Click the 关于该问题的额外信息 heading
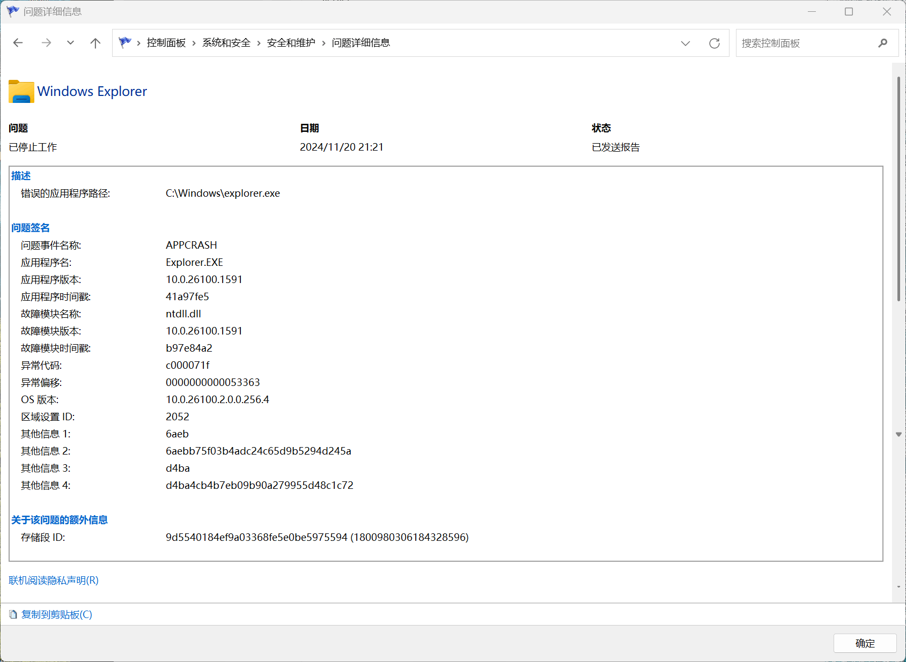Image resolution: width=906 pixels, height=662 pixels. (x=60, y=520)
